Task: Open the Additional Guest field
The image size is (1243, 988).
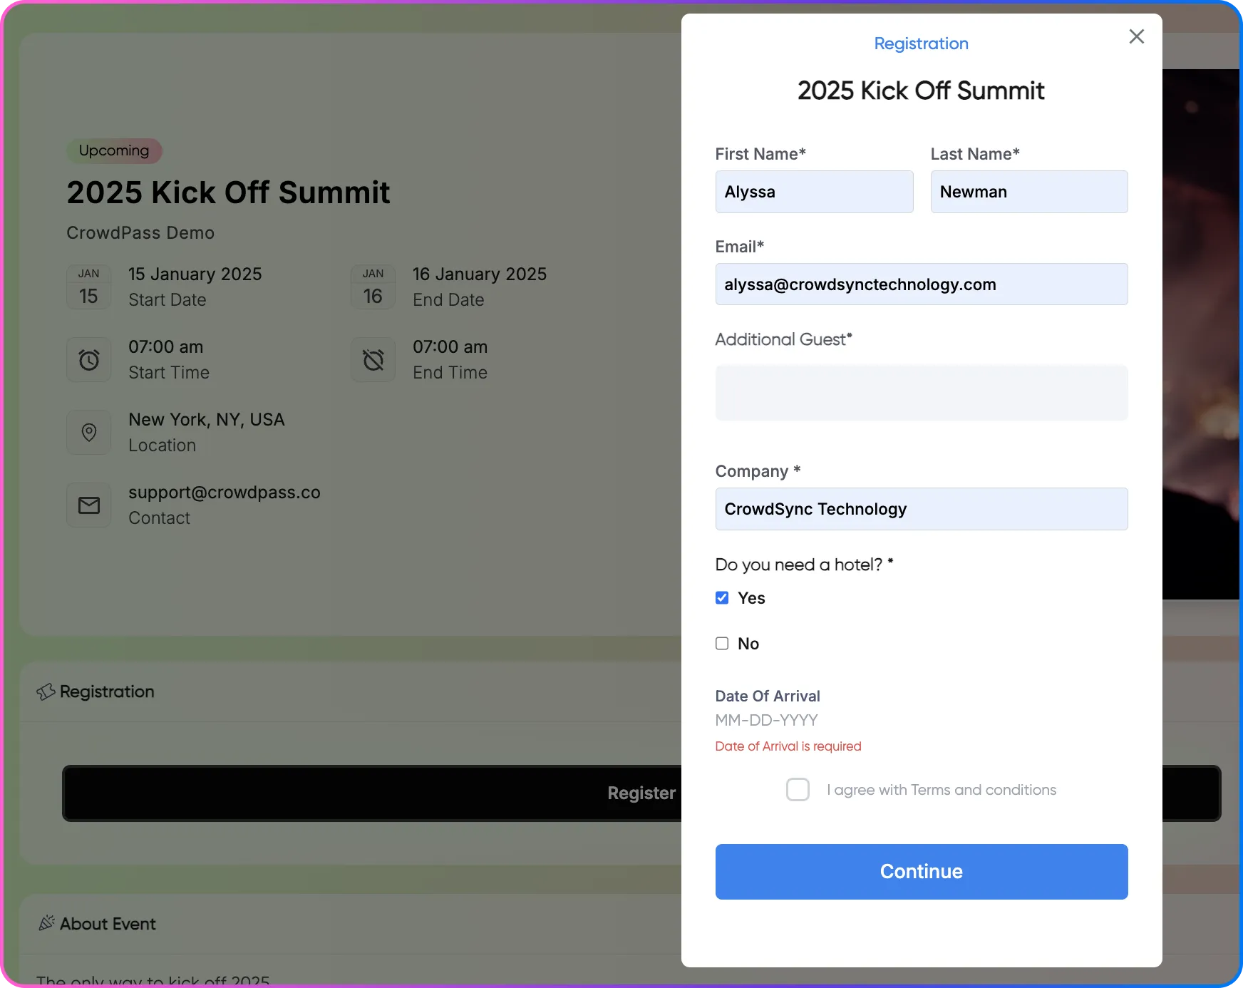Action: tap(921, 393)
